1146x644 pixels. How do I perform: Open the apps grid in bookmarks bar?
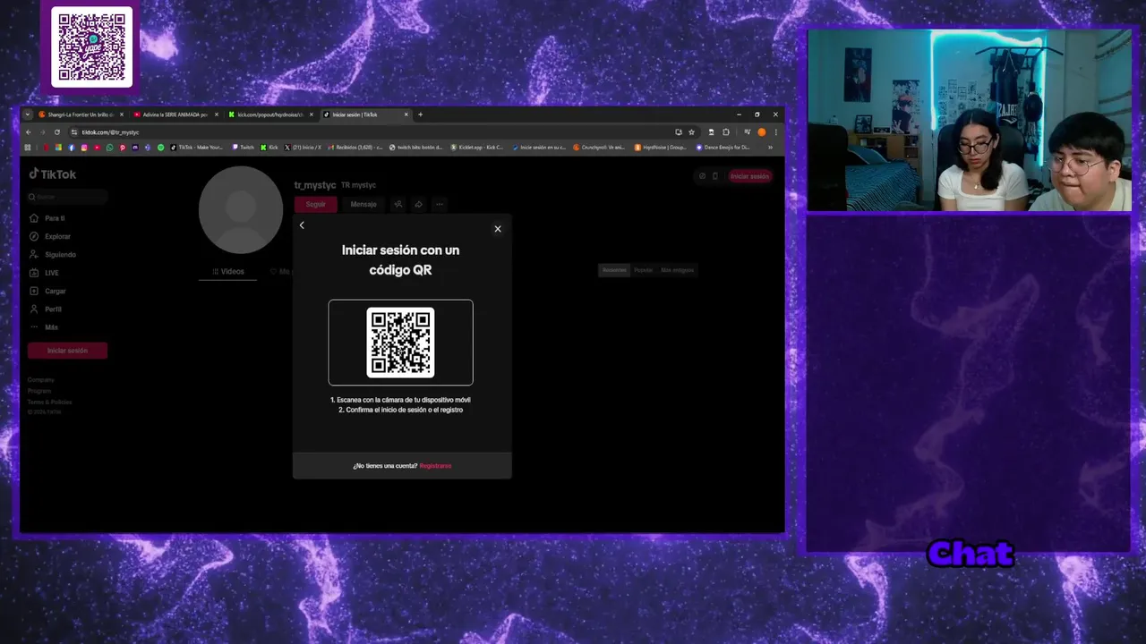pyautogui.click(x=28, y=148)
